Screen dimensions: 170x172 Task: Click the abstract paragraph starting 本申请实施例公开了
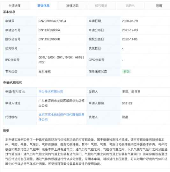pyautogui.click(x=86, y=152)
